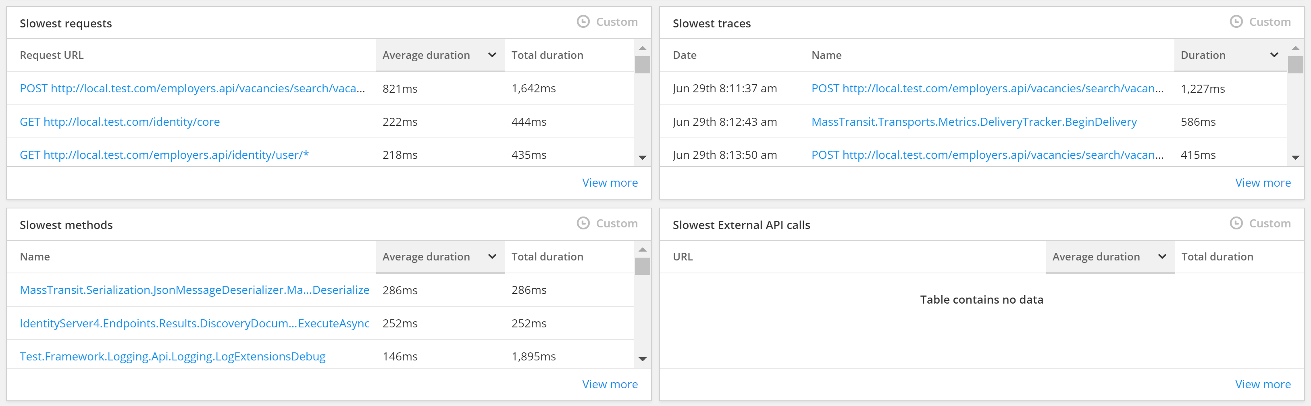
Task: Click scroll down arrow in Slowest traces
Action: (x=1295, y=157)
